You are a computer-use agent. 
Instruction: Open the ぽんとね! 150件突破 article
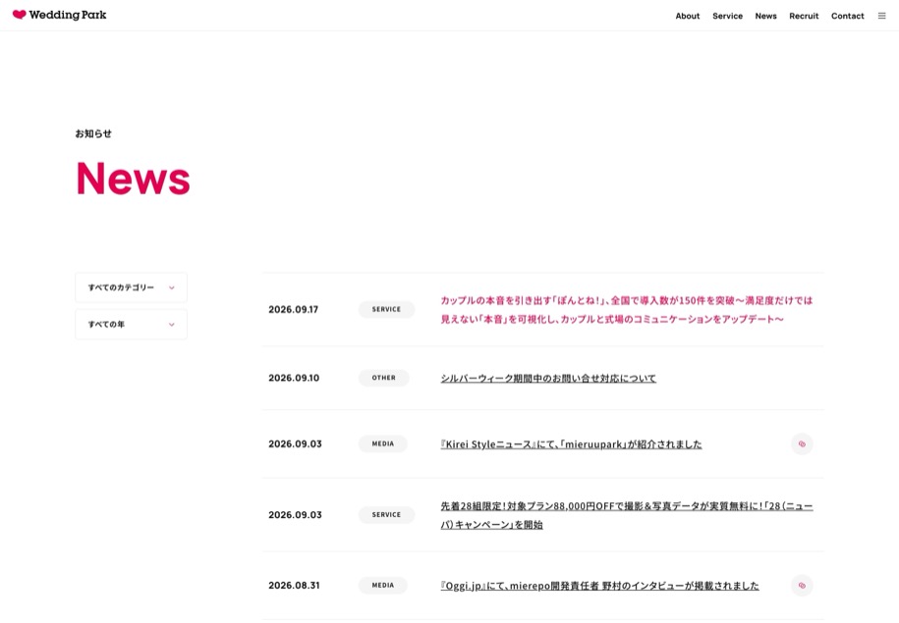tap(626, 309)
